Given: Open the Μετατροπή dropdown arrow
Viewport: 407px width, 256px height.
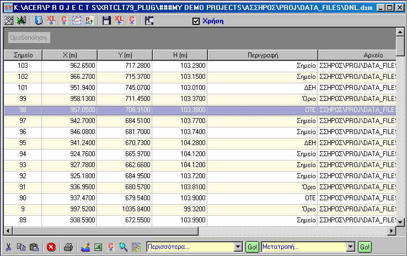Looking at the screenshot, I should [351, 247].
